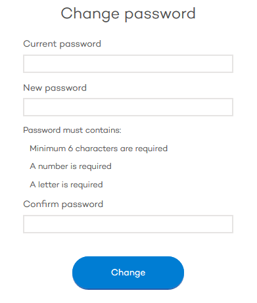Click the Current password input field
Viewport: 257px width, 303px height.
pos(128,64)
